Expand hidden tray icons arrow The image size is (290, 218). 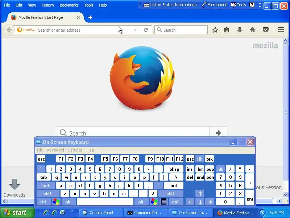[262, 213]
